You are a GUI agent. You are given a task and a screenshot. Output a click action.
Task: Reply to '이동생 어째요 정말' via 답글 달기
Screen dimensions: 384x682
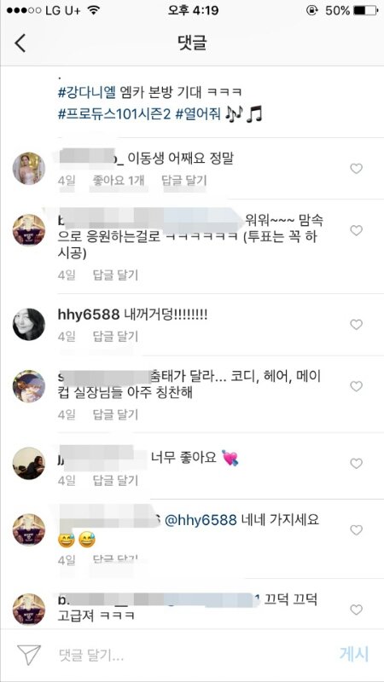point(184,181)
